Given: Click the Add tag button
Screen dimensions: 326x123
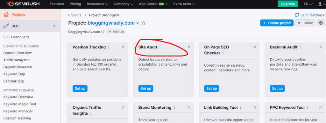Looking at the screenshot, I should point(116,32).
